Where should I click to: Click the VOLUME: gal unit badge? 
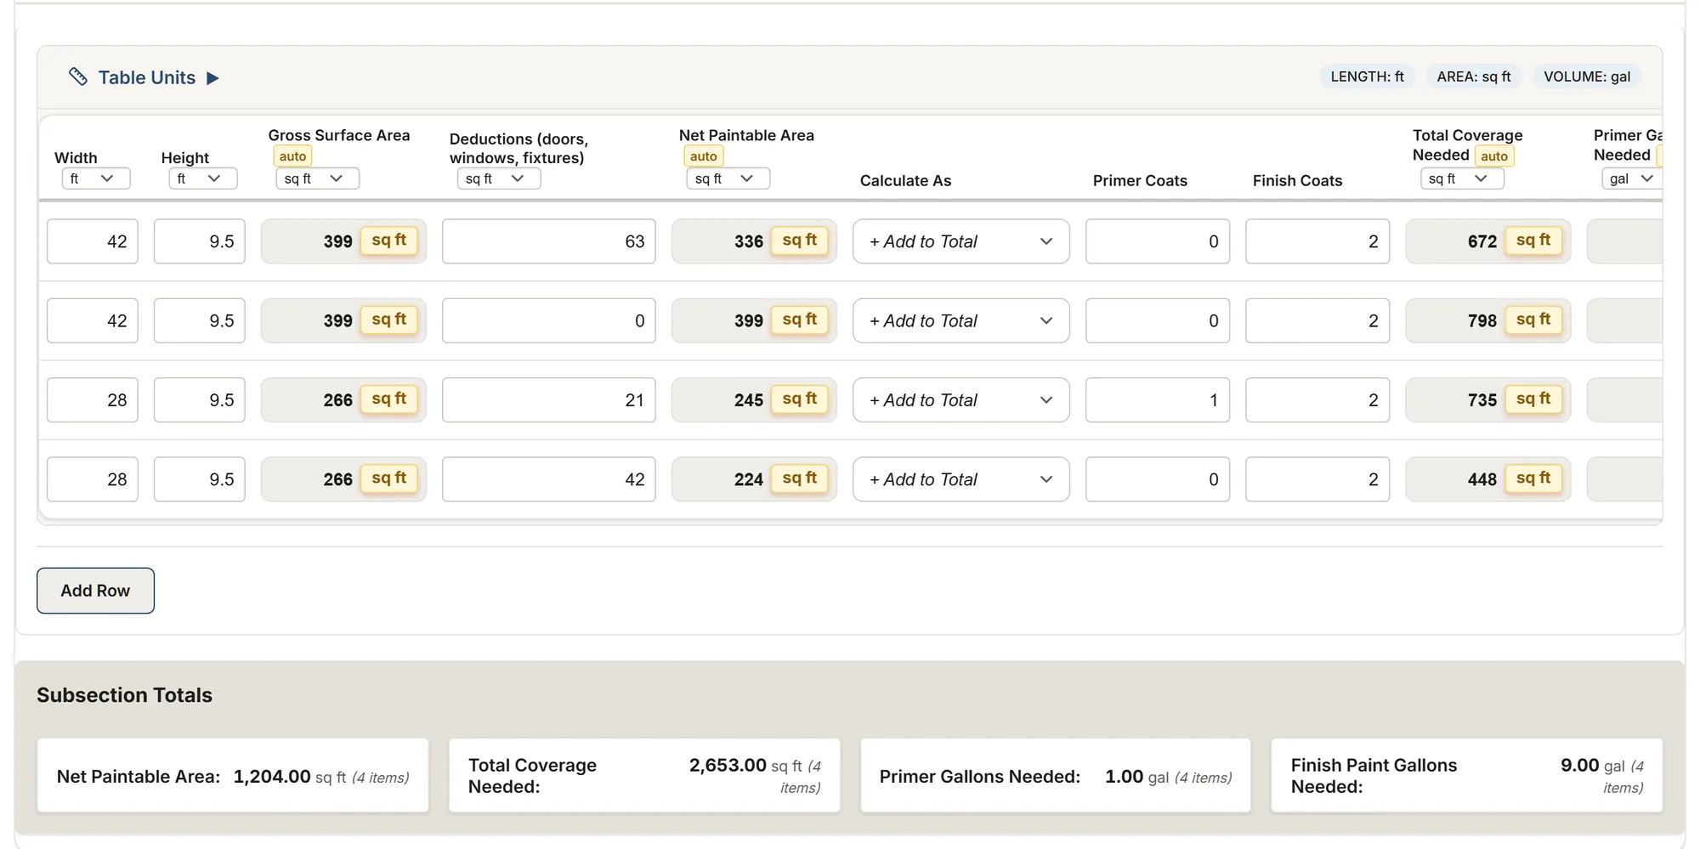[1587, 76]
